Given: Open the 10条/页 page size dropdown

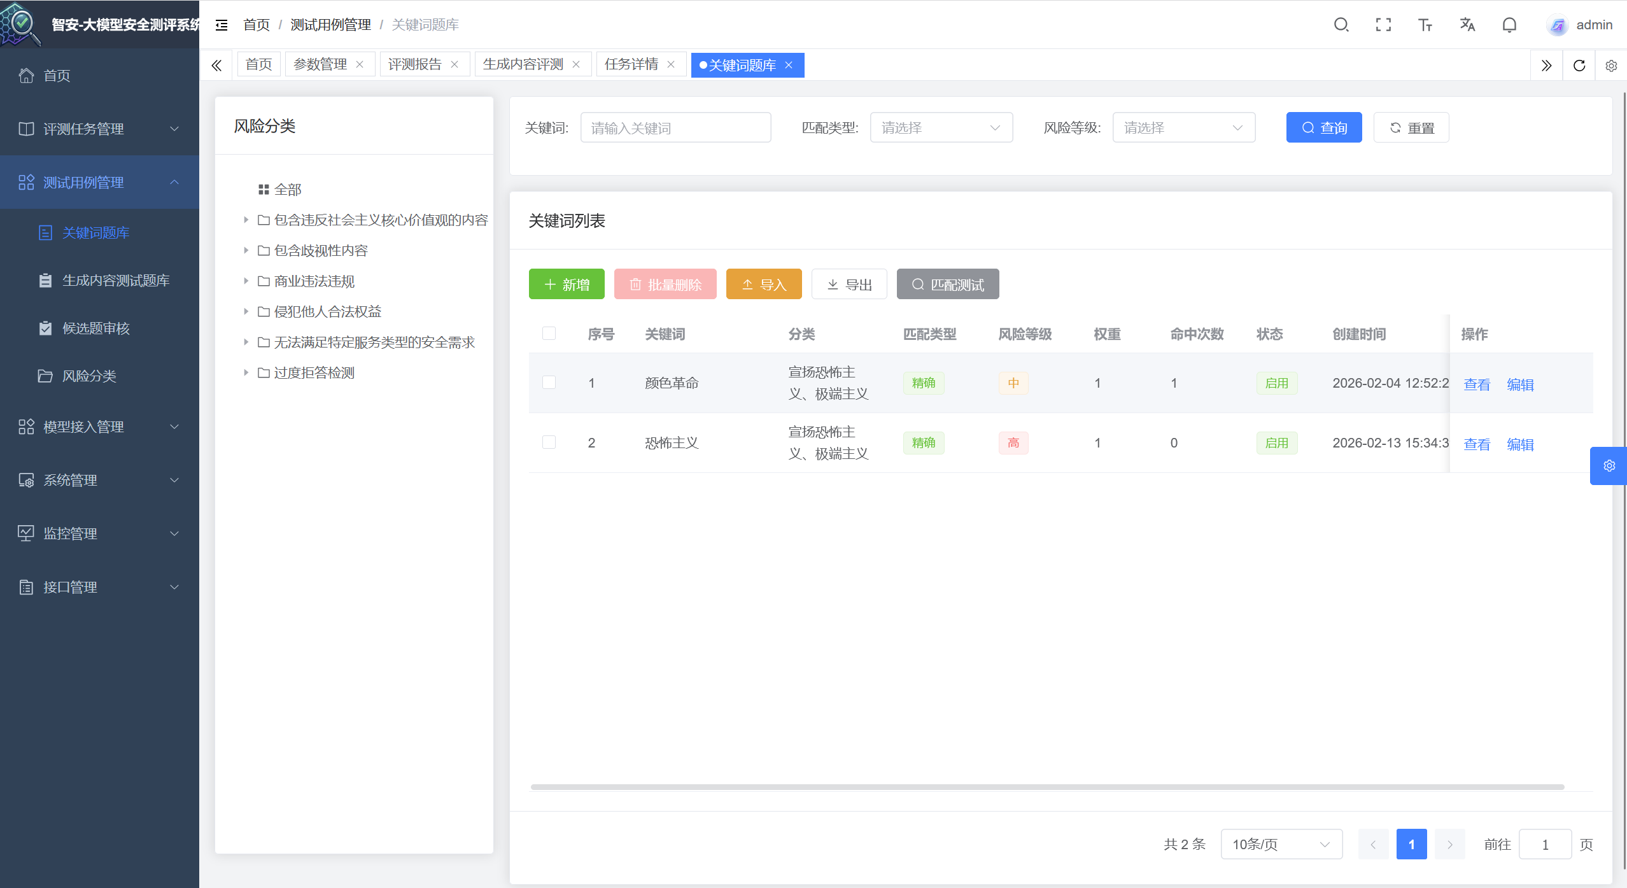Looking at the screenshot, I should (x=1281, y=844).
